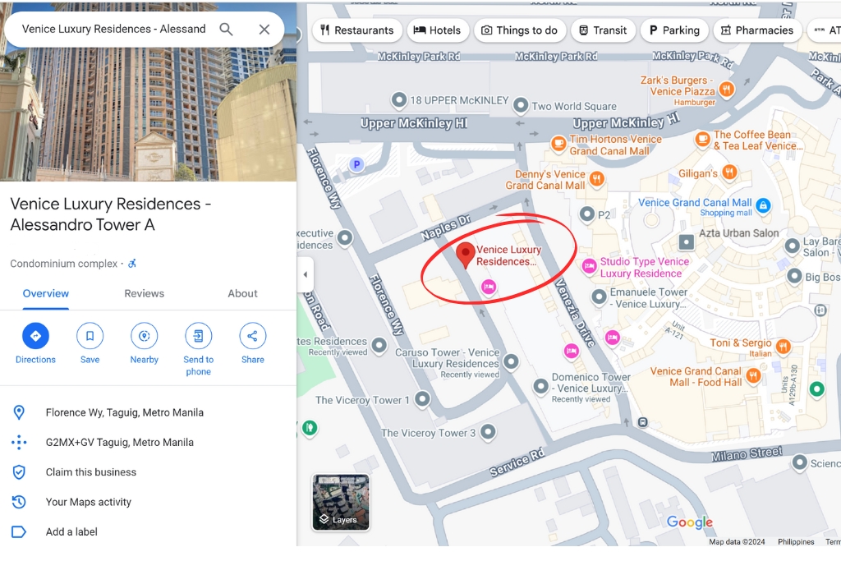Select Tim Hortons cafe pin
The width and height of the screenshot is (841, 561).
(558, 143)
